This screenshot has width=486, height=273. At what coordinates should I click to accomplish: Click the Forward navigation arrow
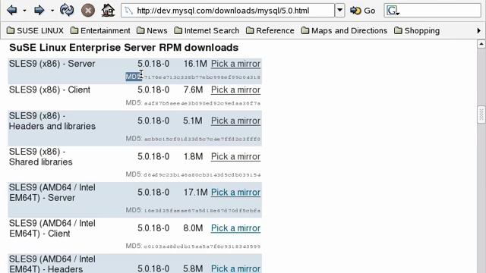point(39,10)
